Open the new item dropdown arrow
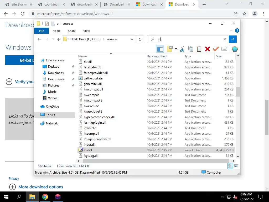Screen dimensions: 269x202 click(x=176, y=49)
